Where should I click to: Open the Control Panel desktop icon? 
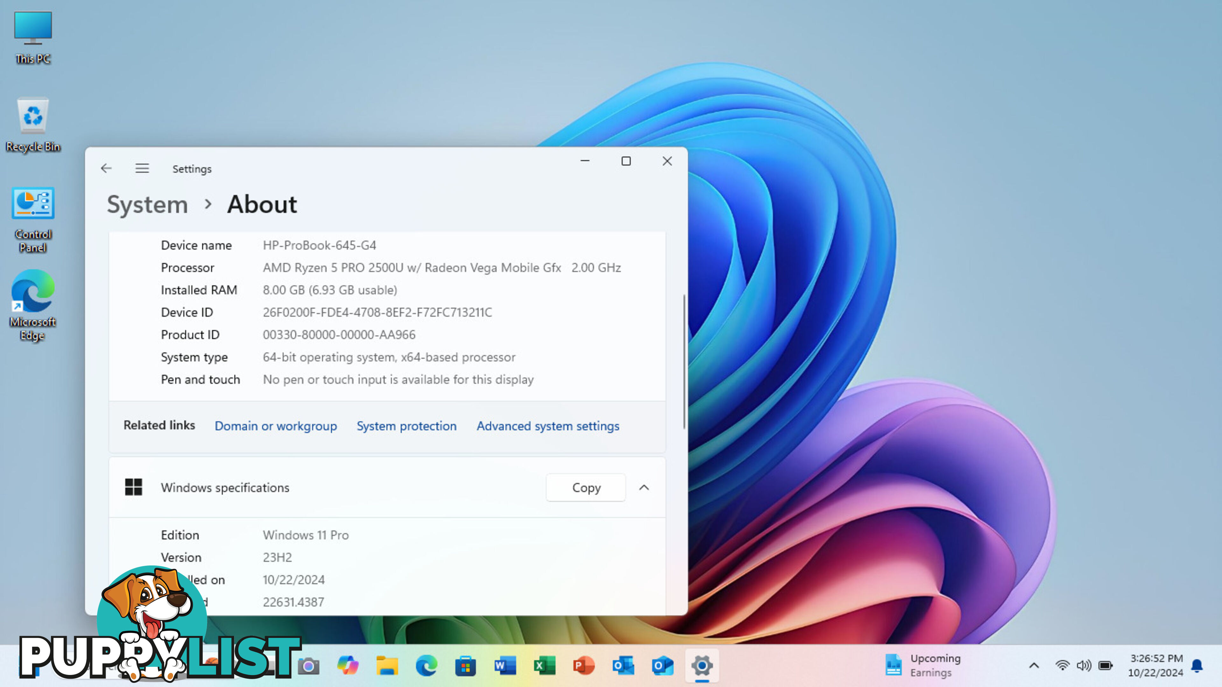click(x=33, y=220)
